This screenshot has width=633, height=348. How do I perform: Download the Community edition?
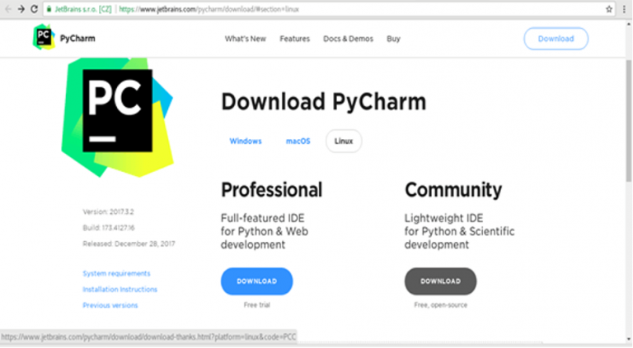click(x=440, y=281)
